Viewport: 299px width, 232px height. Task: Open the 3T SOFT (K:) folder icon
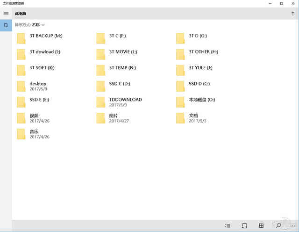coord(21,70)
